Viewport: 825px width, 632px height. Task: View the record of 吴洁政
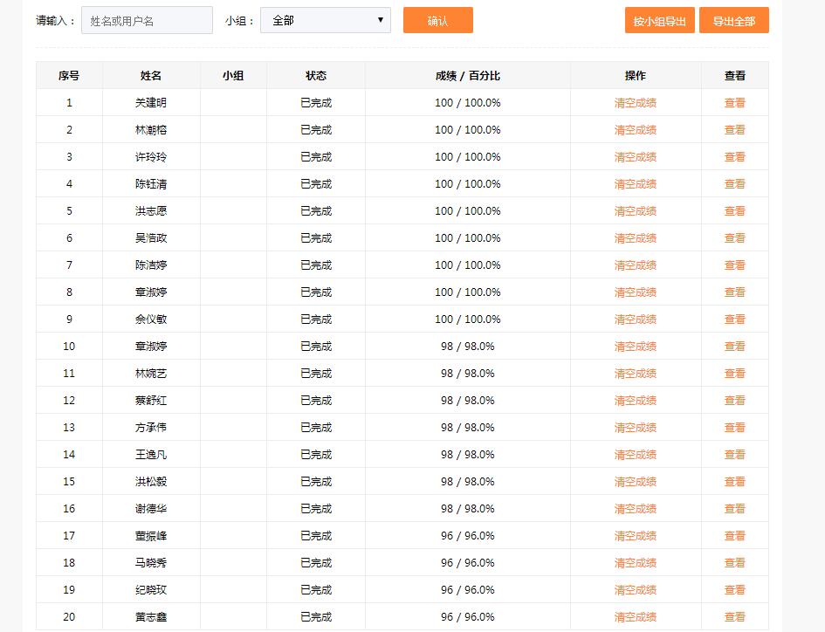coord(734,238)
